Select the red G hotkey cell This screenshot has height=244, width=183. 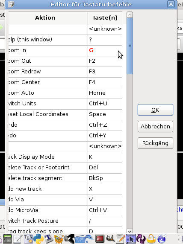(x=105, y=50)
